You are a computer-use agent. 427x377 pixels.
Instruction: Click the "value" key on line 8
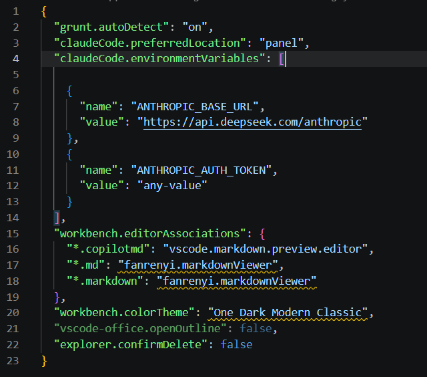(102, 122)
